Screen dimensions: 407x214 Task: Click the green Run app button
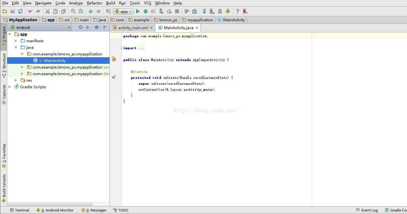137,12
